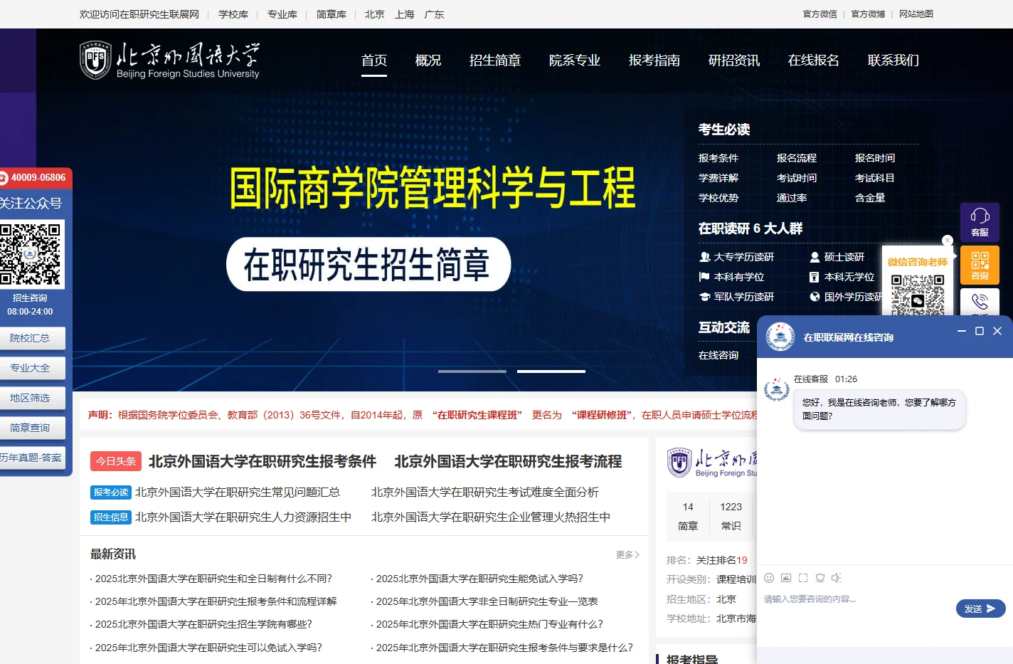Expand 更多 next to 最新资讯
Screen dimensions: 1013x664
point(627,554)
